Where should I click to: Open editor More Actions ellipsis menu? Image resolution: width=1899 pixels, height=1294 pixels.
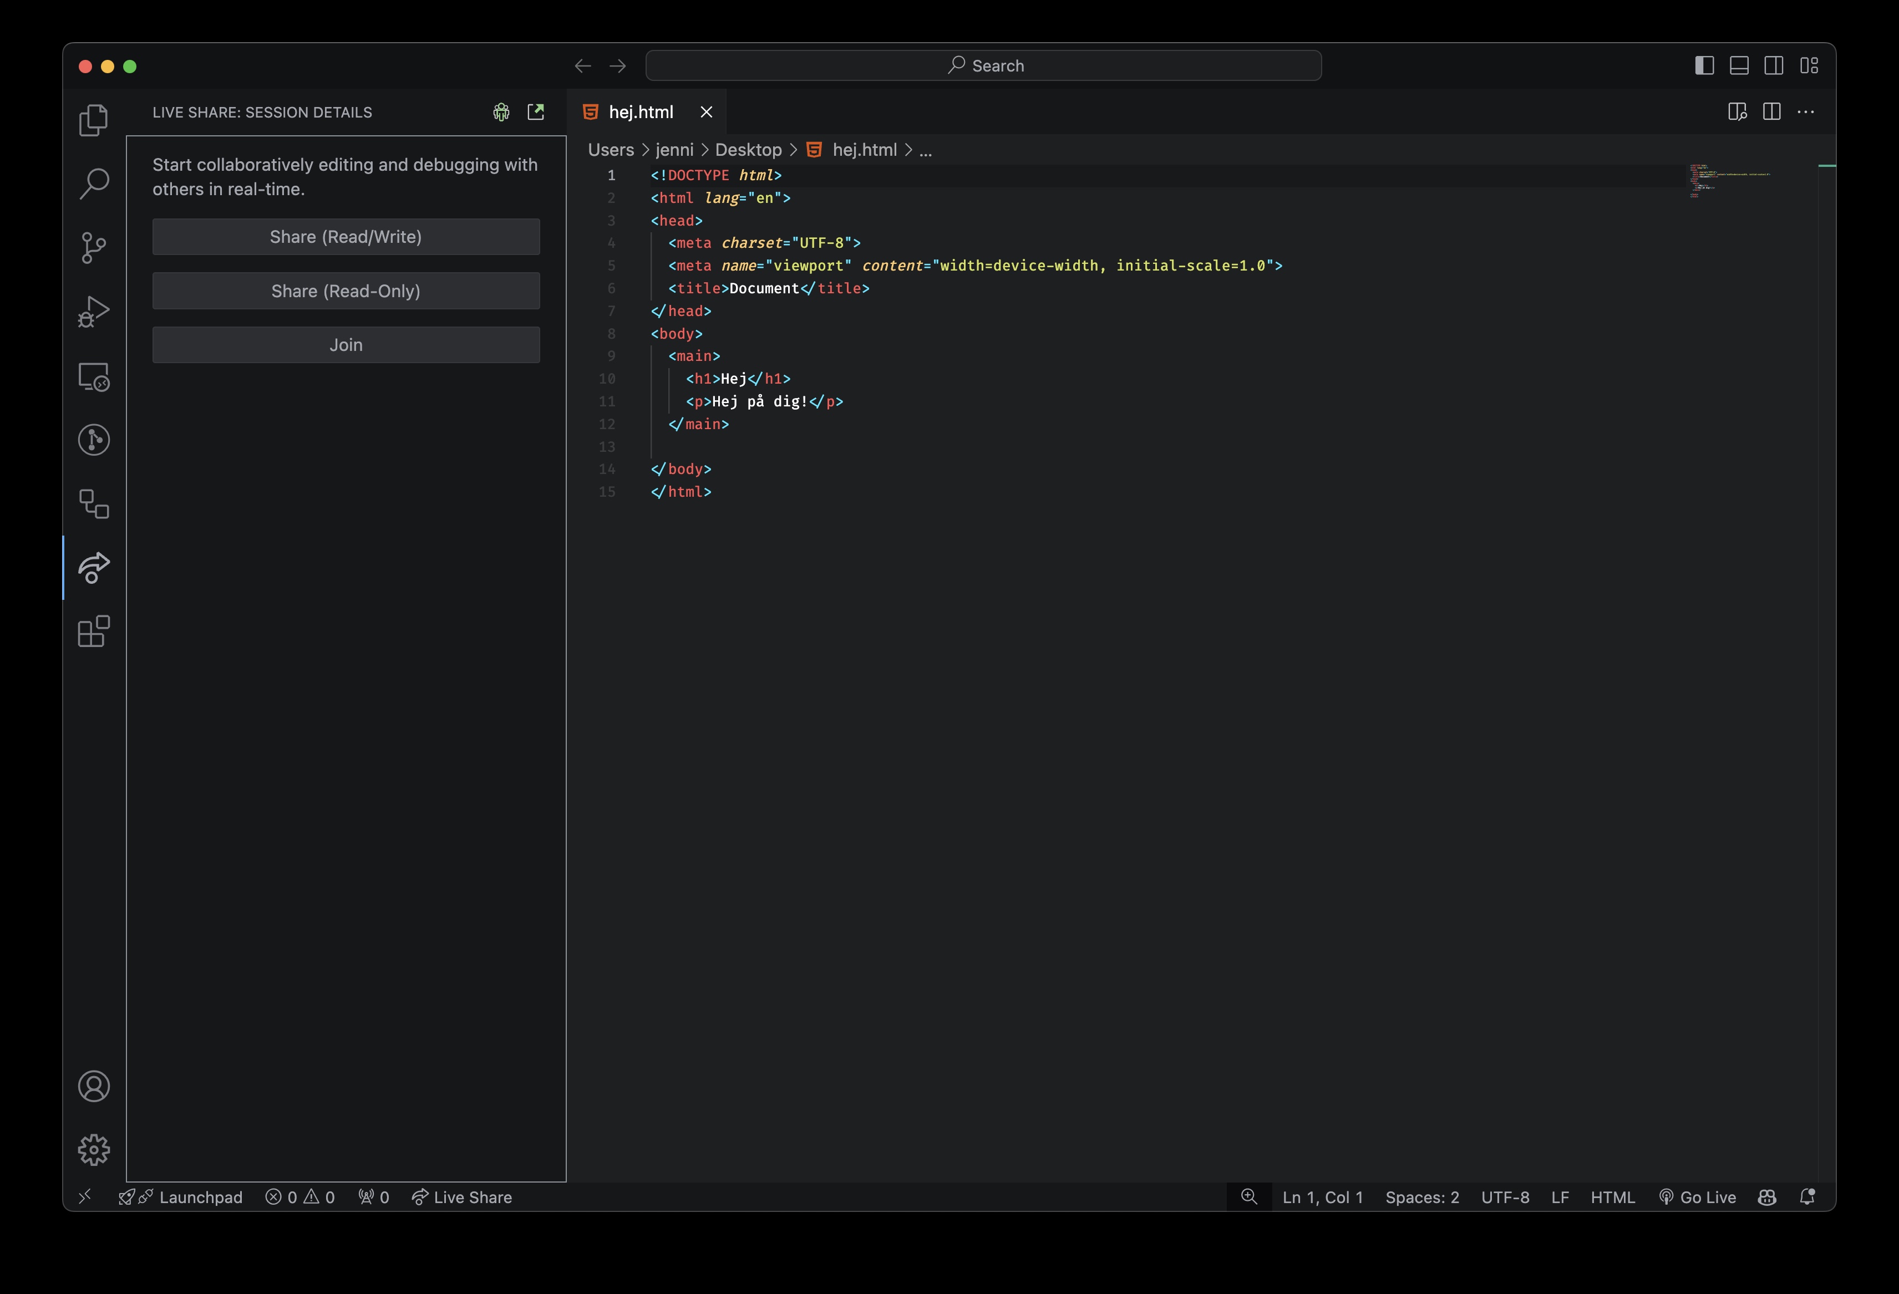[1806, 112]
